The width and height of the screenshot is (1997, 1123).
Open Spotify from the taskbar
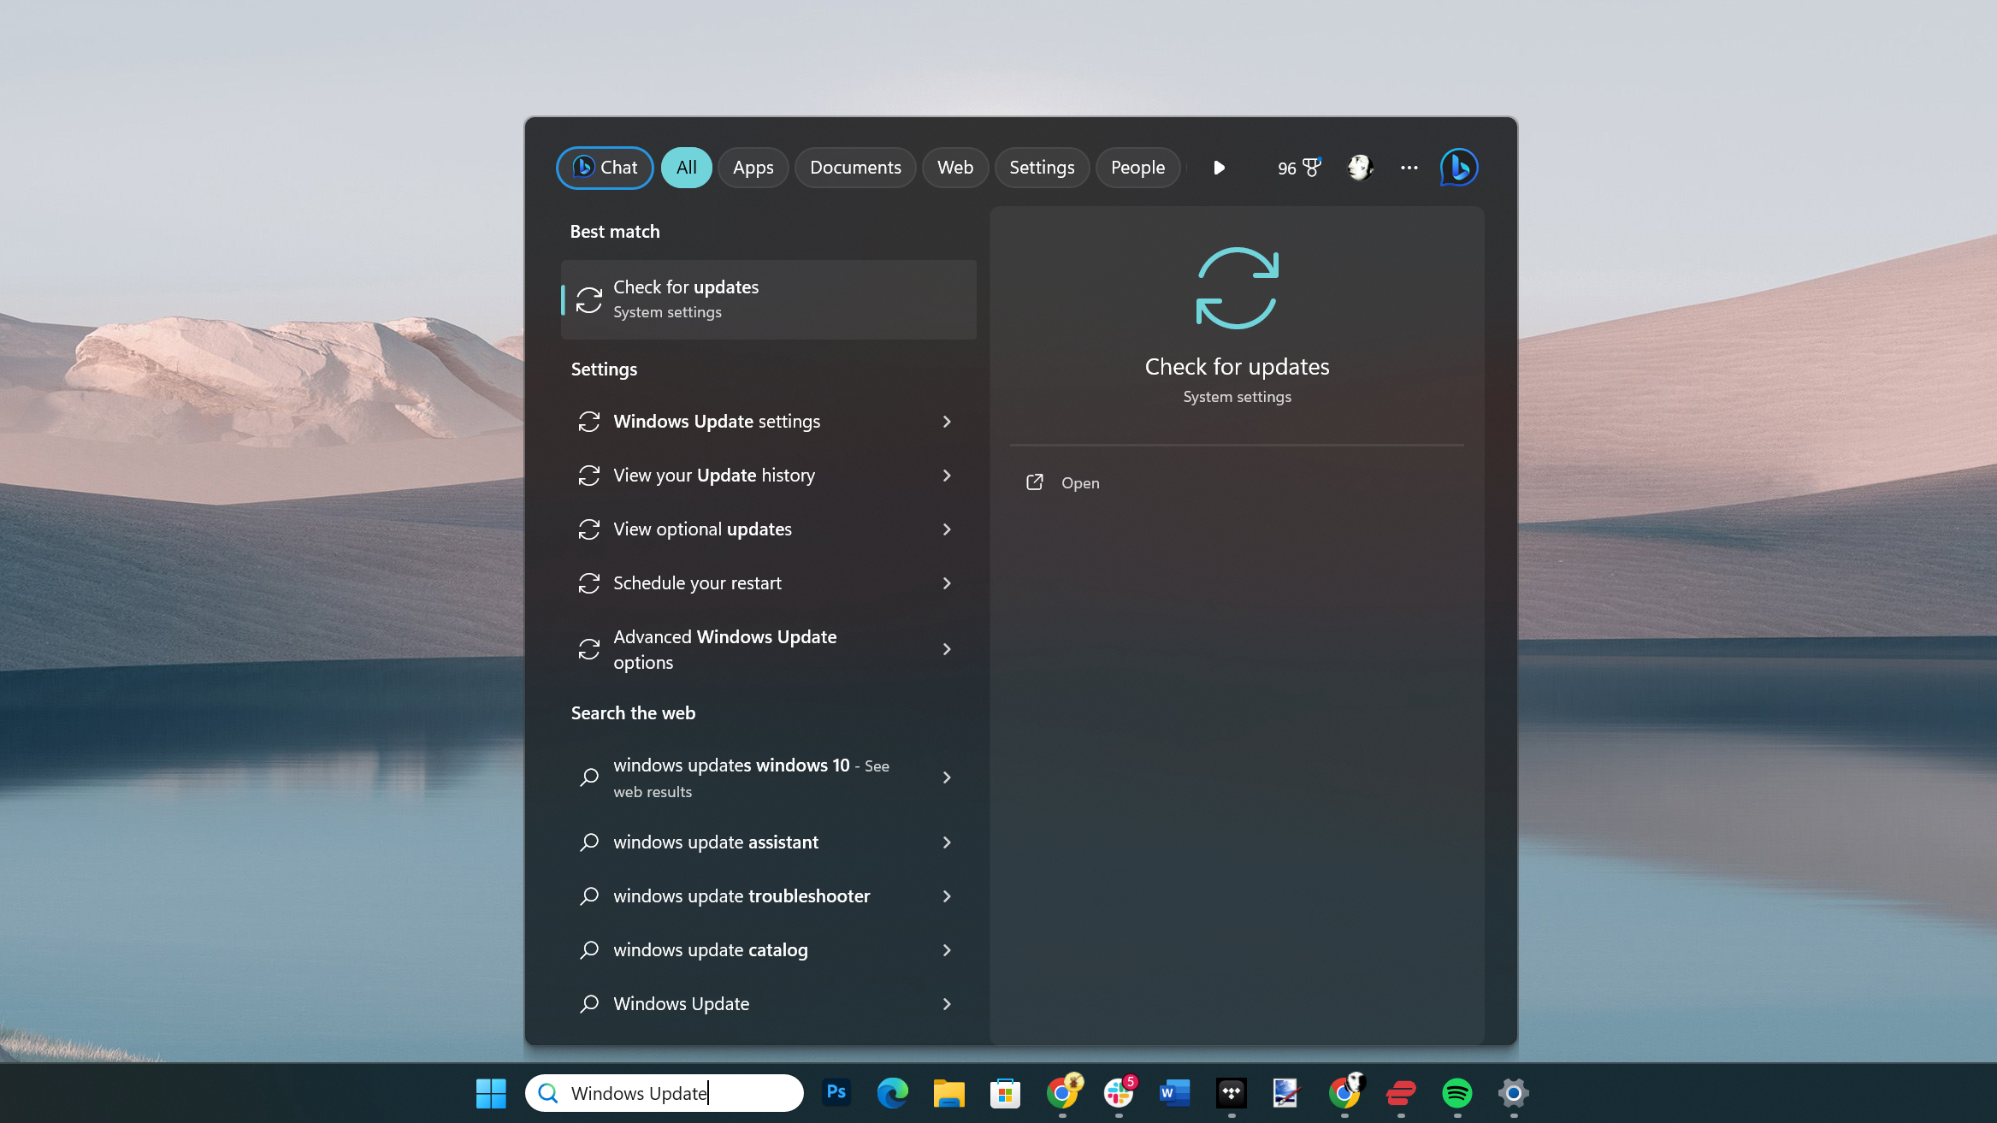pyautogui.click(x=1457, y=1092)
